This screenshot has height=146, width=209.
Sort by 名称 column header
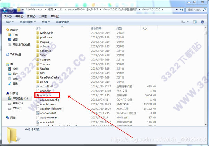point(38,28)
